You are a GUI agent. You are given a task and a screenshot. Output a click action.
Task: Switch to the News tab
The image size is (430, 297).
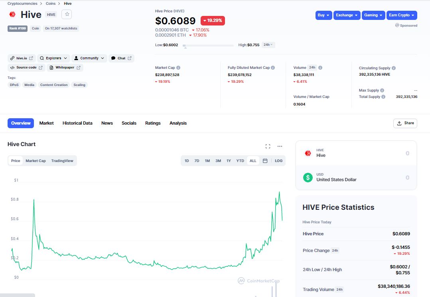tap(107, 123)
